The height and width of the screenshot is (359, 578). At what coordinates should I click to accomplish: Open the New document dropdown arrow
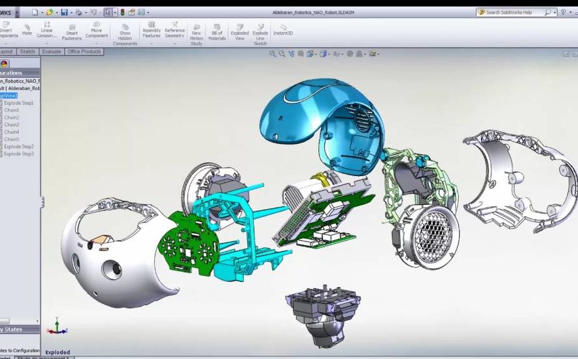point(42,13)
